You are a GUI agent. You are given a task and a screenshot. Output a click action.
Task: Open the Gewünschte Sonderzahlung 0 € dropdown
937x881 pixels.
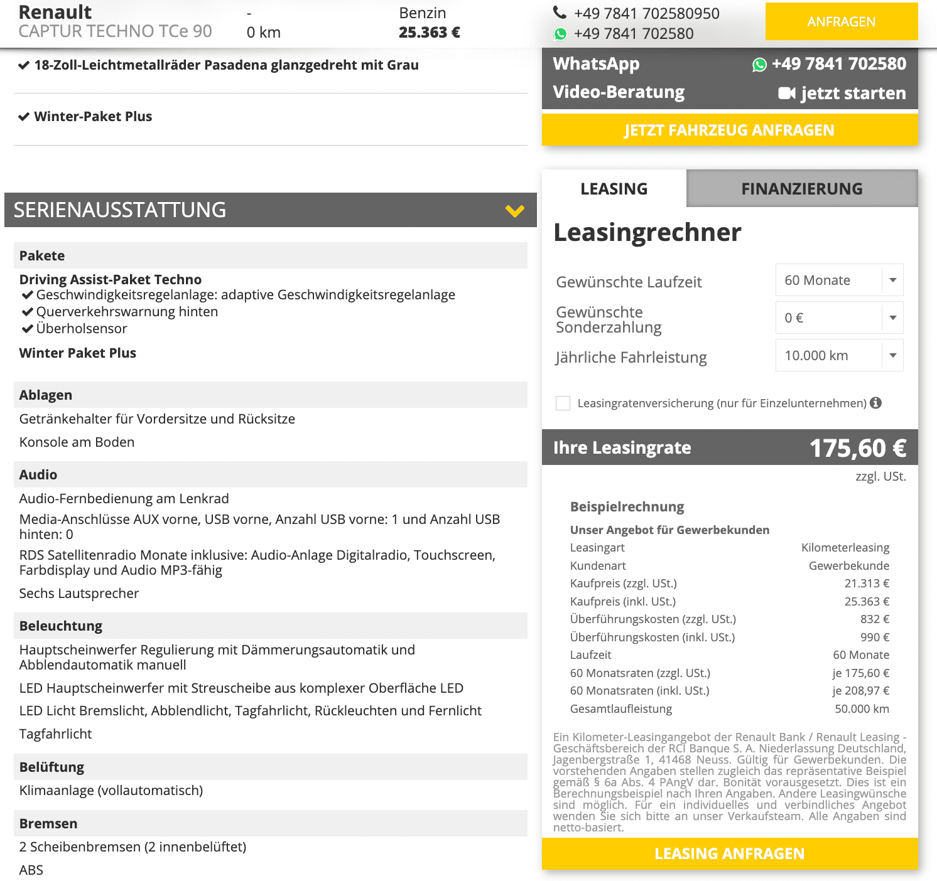point(840,318)
